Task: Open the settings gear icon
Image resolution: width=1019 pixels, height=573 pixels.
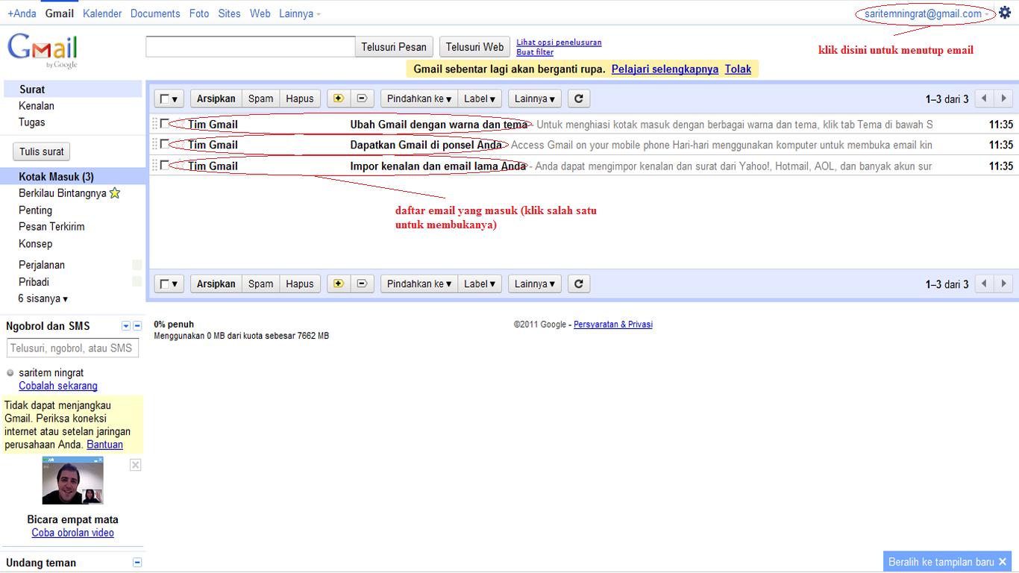Action: coord(1005,13)
